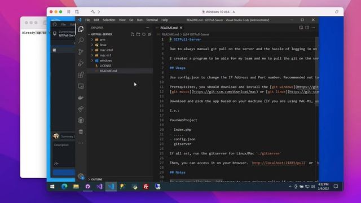Click the editor vertical scrollbar
Screen dimensions: 361x203
[x=317, y=72]
